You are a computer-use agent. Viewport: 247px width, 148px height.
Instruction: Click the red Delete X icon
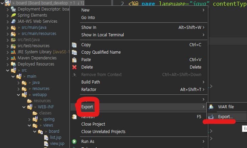pos(74,67)
